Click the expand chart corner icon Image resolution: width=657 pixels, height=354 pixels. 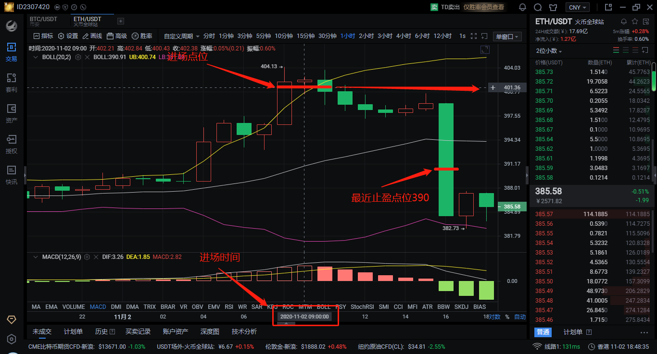pos(485,49)
